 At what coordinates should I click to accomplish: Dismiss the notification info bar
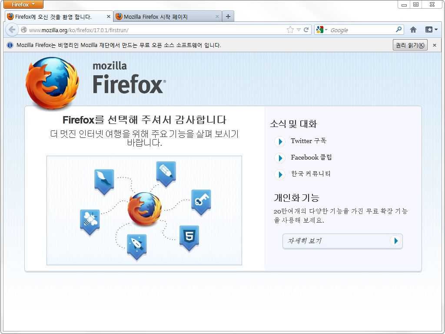[434, 45]
